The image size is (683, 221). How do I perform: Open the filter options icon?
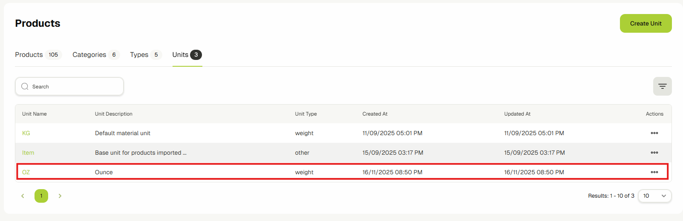point(662,86)
